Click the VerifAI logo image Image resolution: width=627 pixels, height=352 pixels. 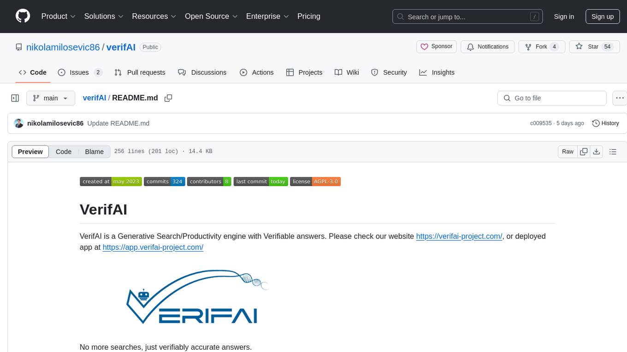[197, 297]
